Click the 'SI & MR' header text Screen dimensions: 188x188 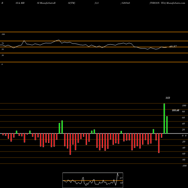pyautogui.click(x=20, y=3)
